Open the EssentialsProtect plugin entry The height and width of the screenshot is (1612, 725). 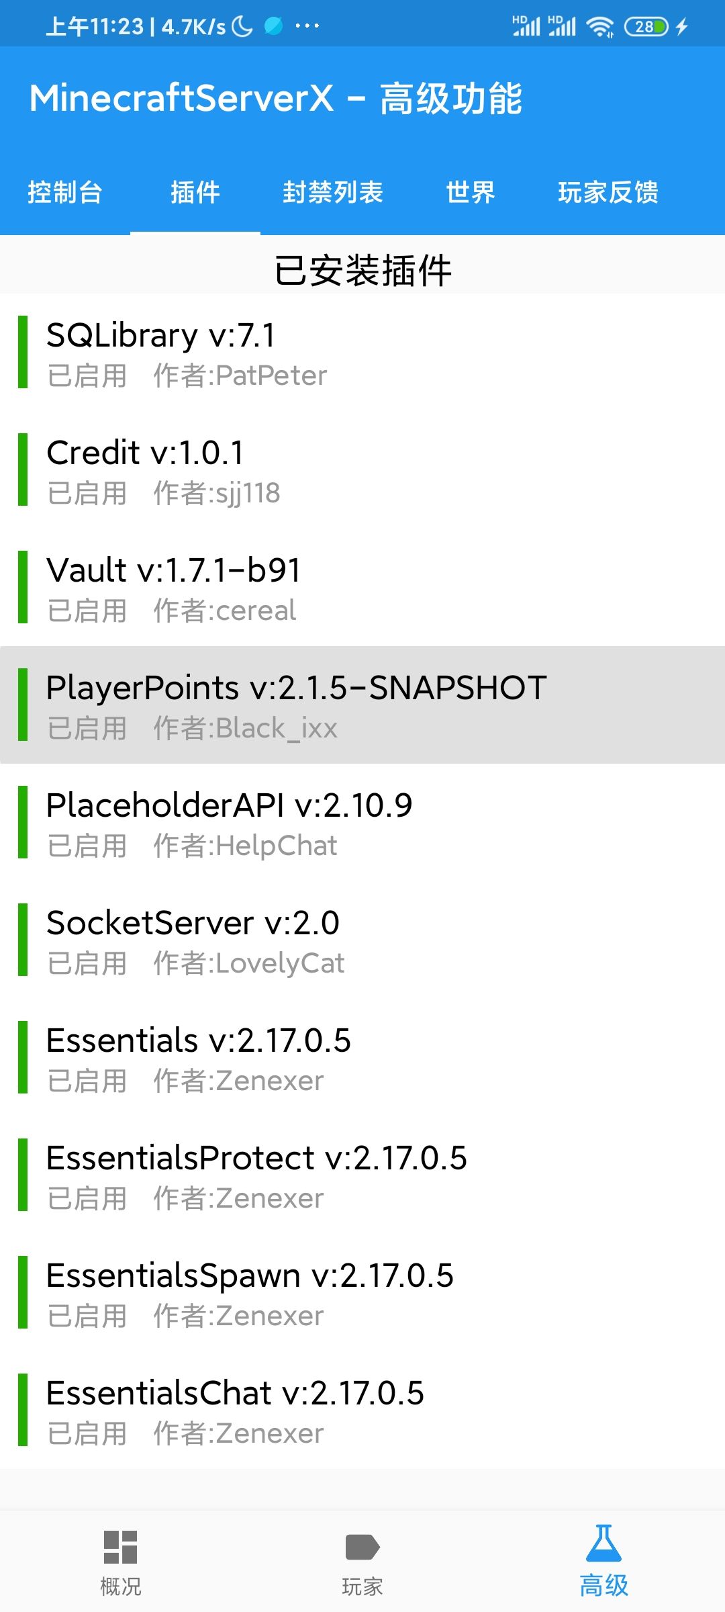(362, 1175)
